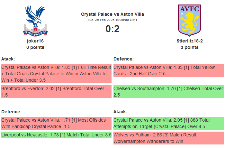This screenshot has width=225, height=148.
Task: Select the Brentford Total Over 1.5 bet
Action: point(56,91)
